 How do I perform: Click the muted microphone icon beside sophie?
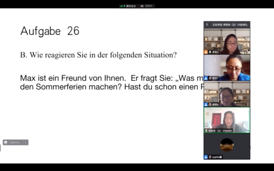(x=210, y=157)
